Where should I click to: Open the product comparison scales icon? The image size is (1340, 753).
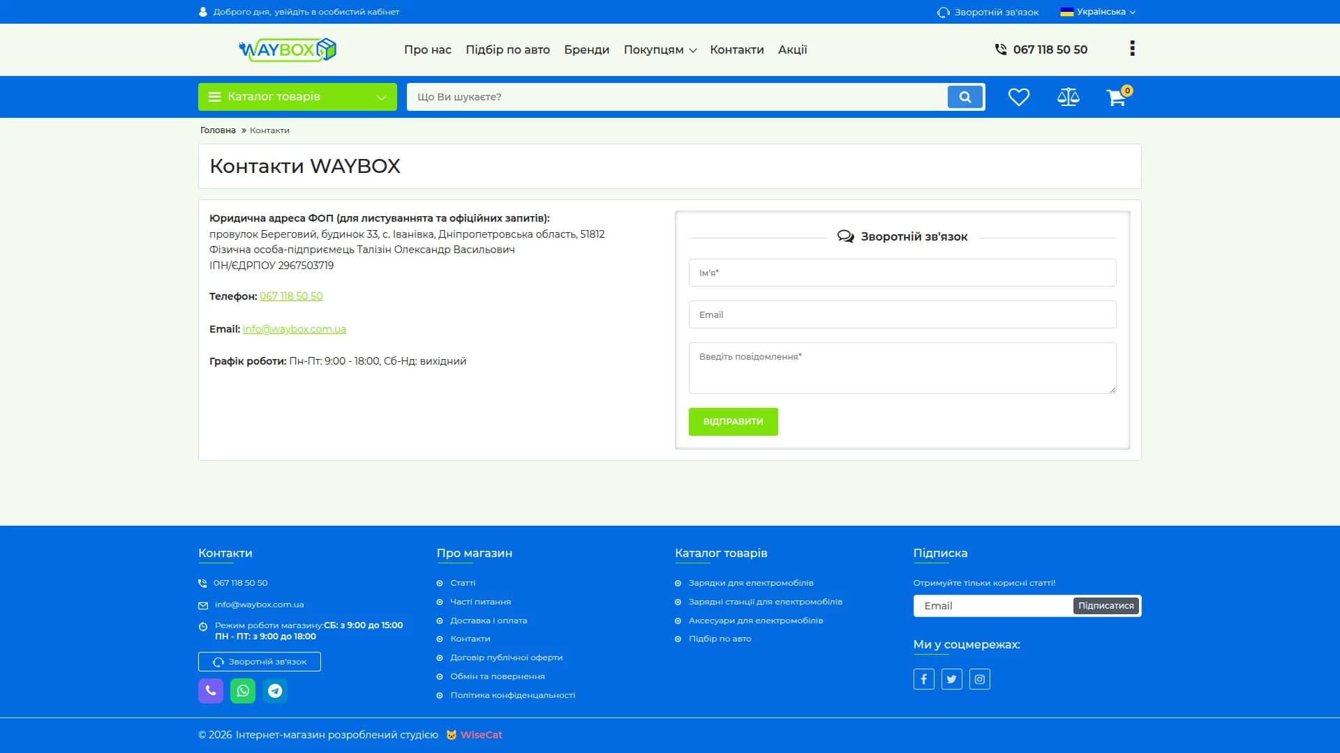1068,97
